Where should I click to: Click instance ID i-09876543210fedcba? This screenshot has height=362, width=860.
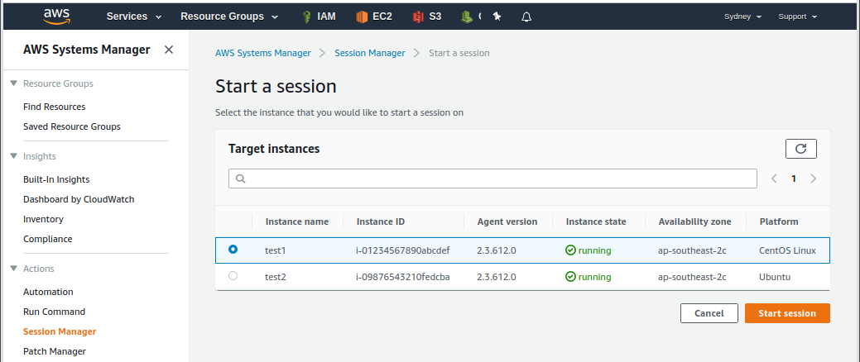pos(403,277)
